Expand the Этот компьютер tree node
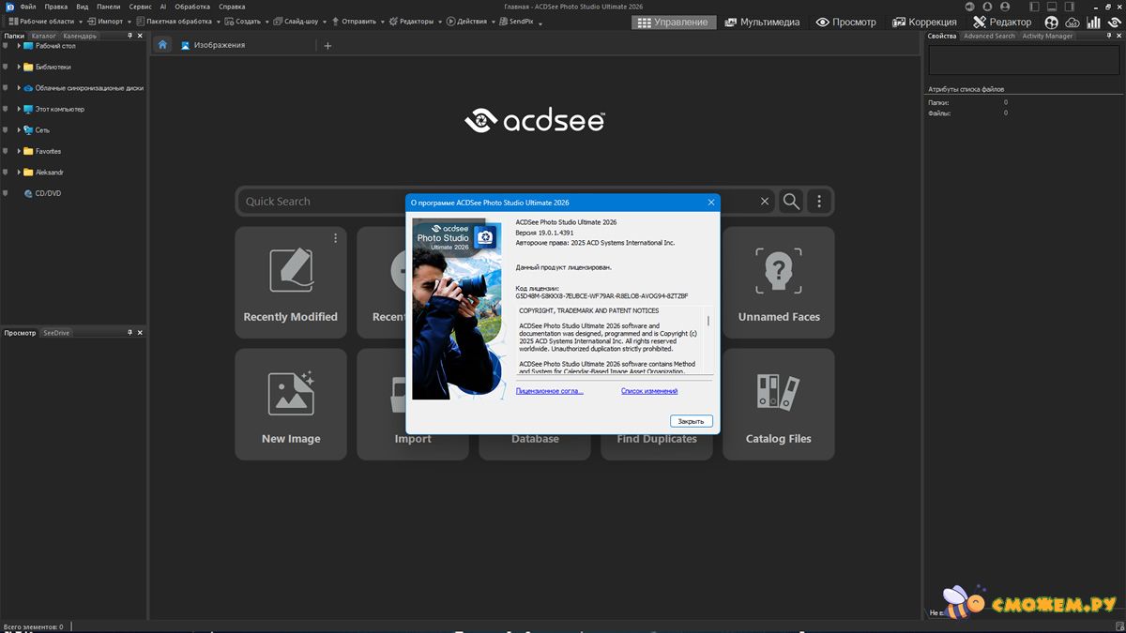 coord(18,109)
